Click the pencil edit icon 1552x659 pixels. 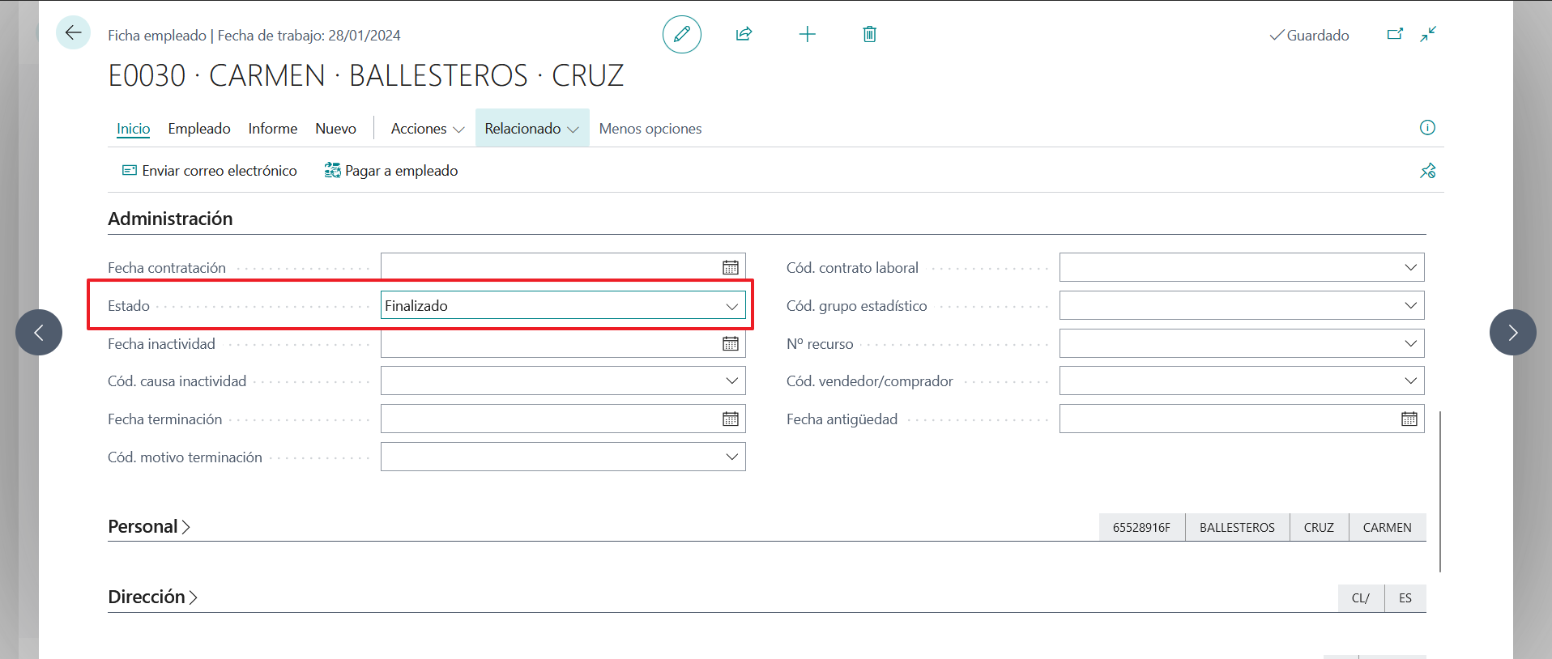click(681, 34)
